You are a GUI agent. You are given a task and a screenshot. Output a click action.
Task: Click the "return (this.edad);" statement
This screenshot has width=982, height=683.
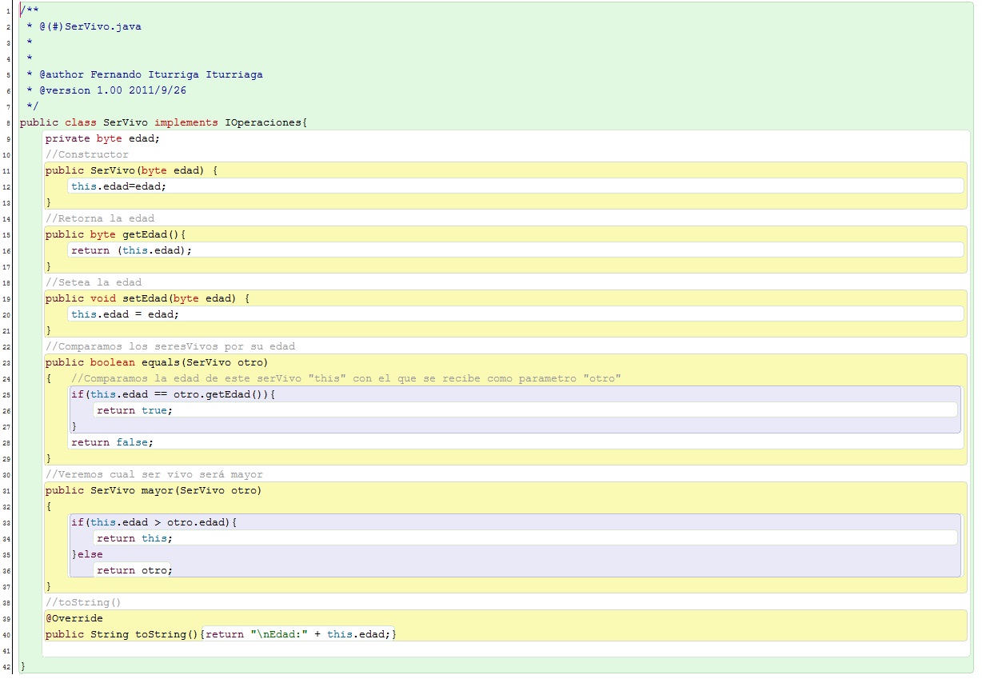pos(132,250)
